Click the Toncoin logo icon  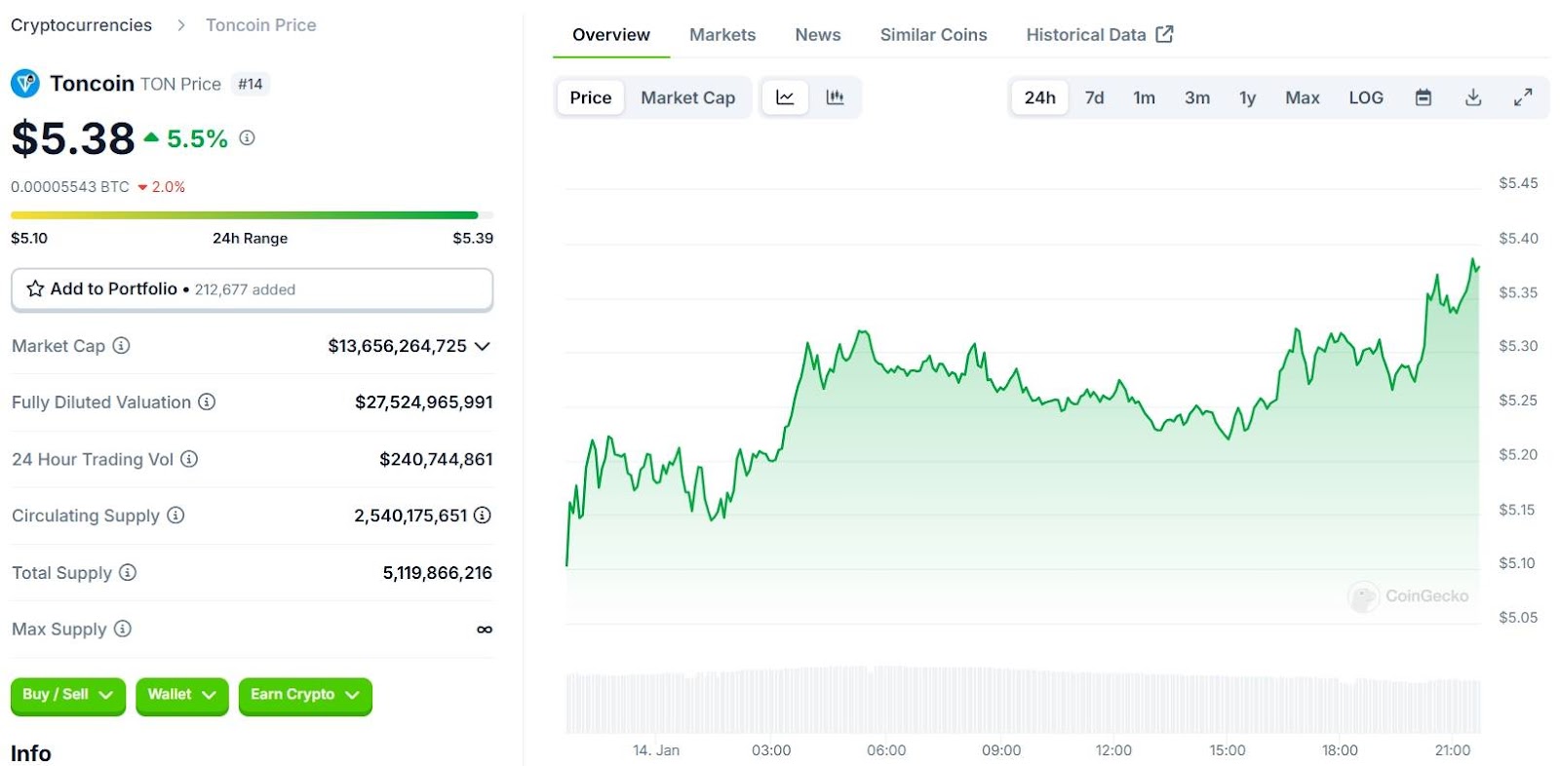pyautogui.click(x=25, y=84)
